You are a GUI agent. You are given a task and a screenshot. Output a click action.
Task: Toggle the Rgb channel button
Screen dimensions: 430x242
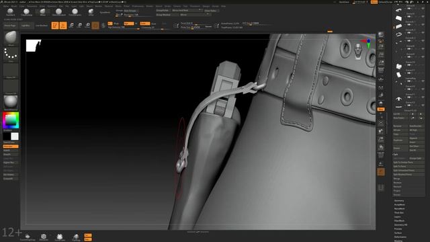tap(128, 24)
